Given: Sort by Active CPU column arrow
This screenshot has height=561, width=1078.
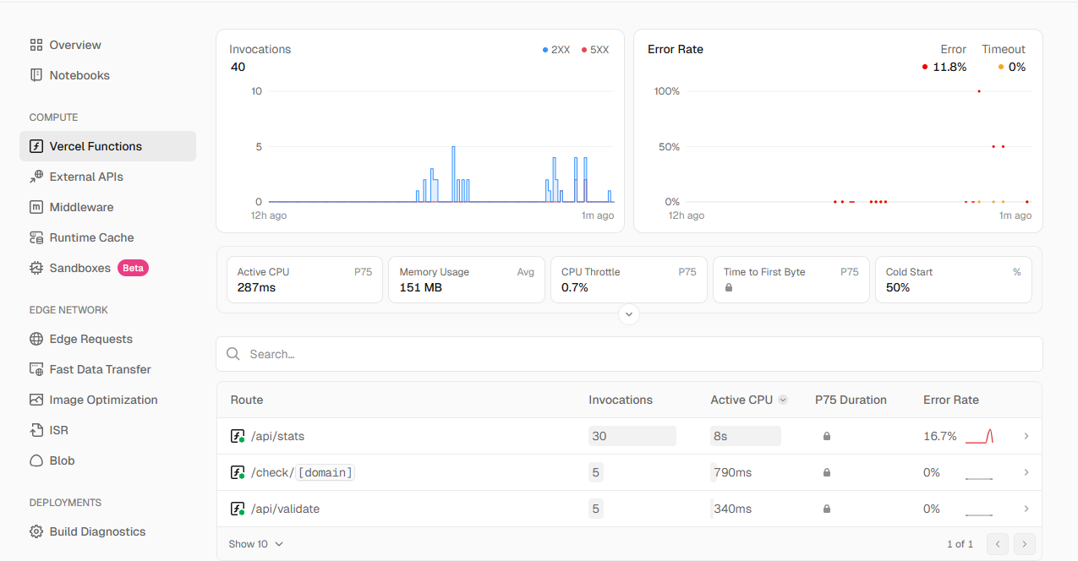Looking at the screenshot, I should point(783,400).
